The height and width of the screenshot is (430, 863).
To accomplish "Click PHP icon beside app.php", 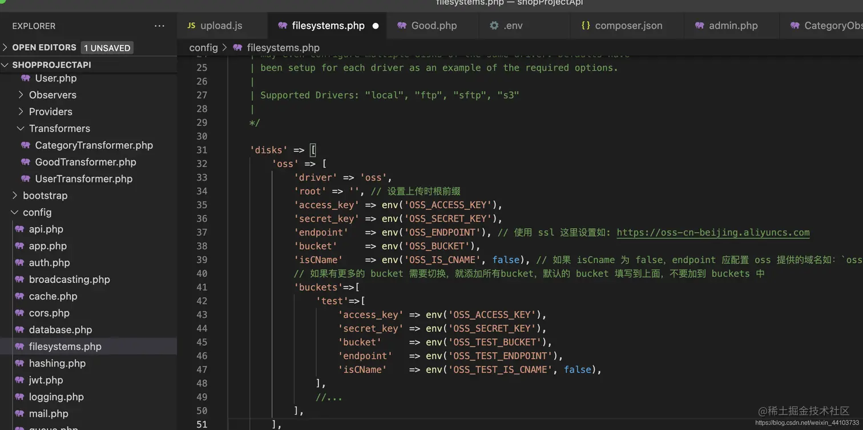I will tap(19, 246).
